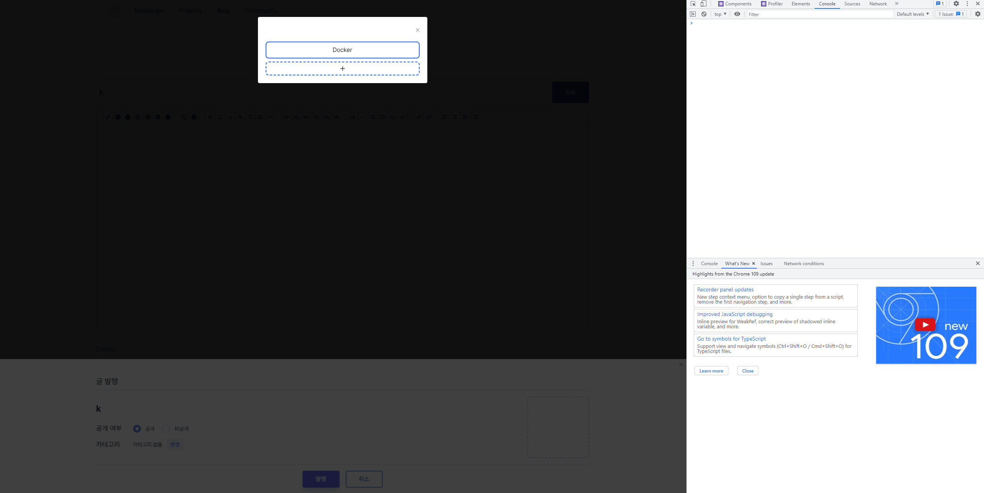The height and width of the screenshot is (493, 984).
Task: Open DevTools settings gear icon
Action: click(x=956, y=4)
